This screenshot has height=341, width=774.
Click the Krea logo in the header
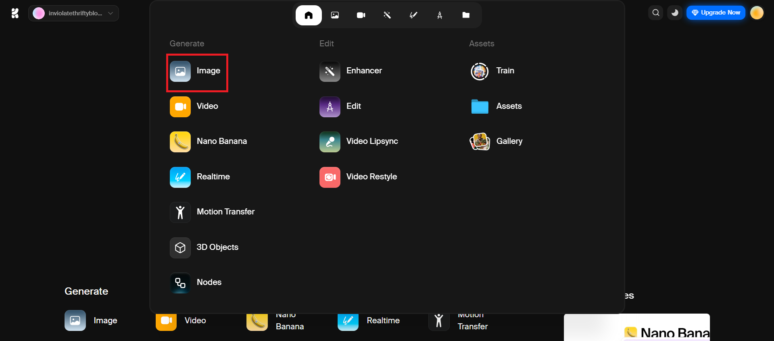click(15, 13)
